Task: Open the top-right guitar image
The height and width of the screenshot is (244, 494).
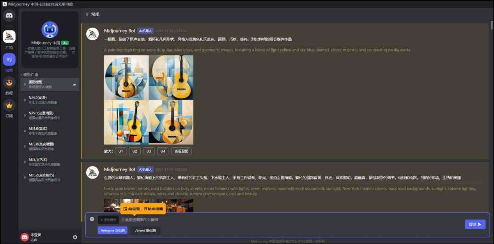Action: click(171, 77)
